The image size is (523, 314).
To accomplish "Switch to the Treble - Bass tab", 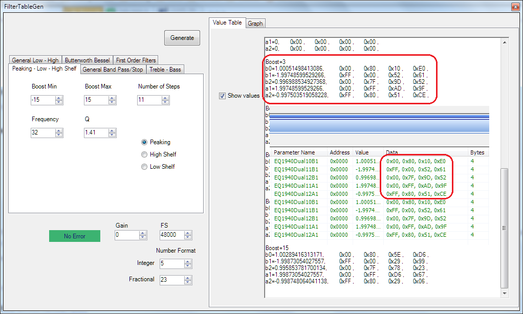I will (165, 70).
